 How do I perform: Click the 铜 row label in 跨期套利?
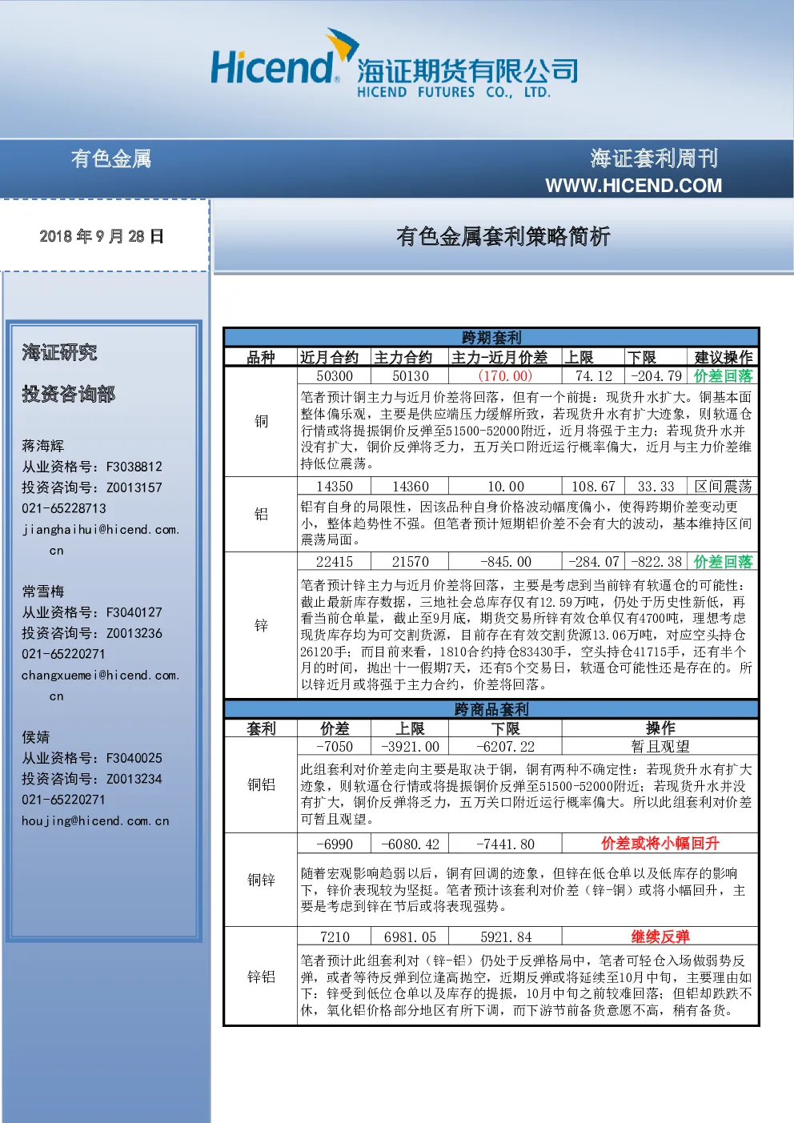coord(262,421)
